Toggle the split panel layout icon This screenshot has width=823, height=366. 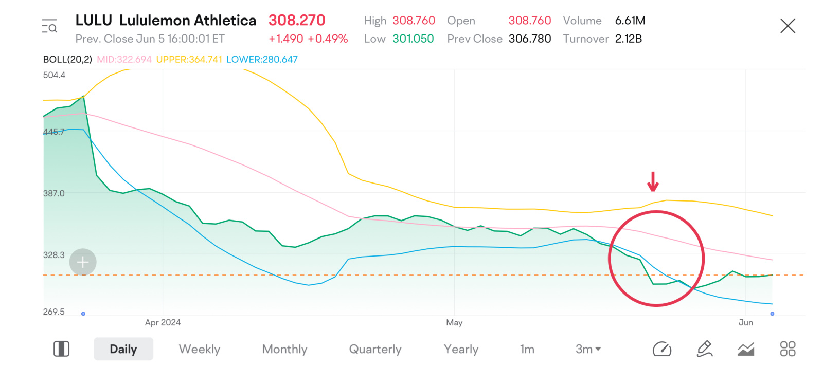(x=61, y=349)
